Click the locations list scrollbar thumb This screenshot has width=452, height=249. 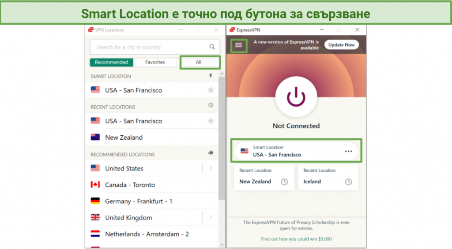222,138
